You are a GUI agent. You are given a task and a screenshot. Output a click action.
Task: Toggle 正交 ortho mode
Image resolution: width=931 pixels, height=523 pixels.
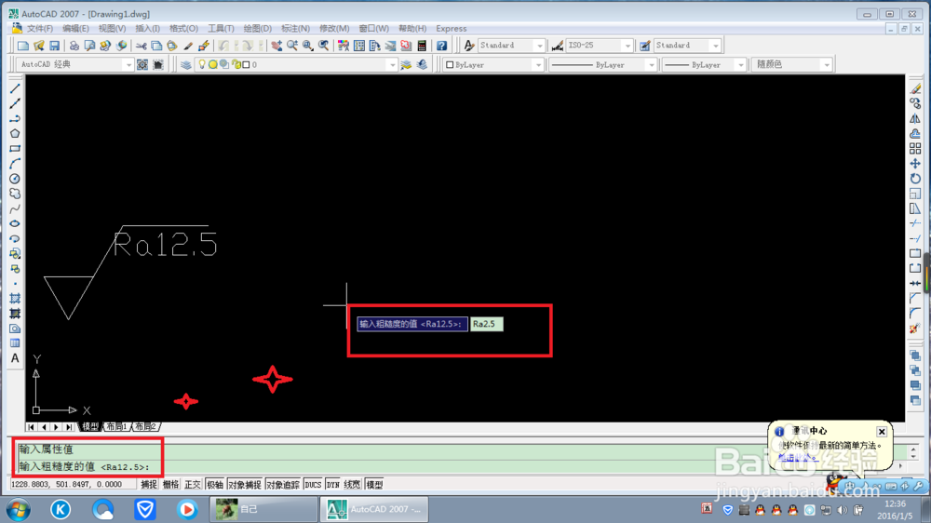(193, 485)
